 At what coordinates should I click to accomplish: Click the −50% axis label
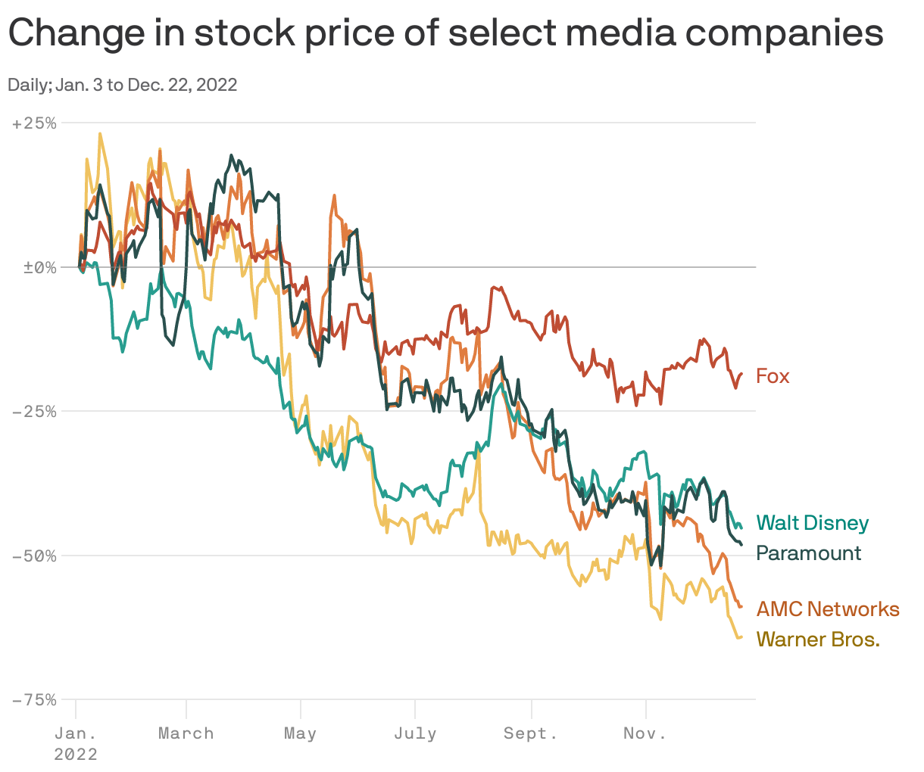35,556
